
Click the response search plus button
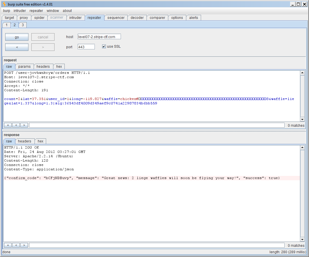8,245
